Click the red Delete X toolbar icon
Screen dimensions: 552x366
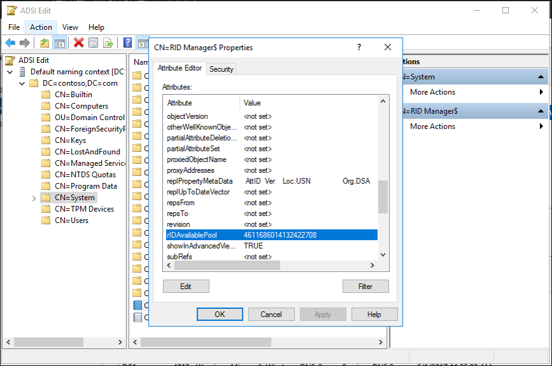point(78,43)
